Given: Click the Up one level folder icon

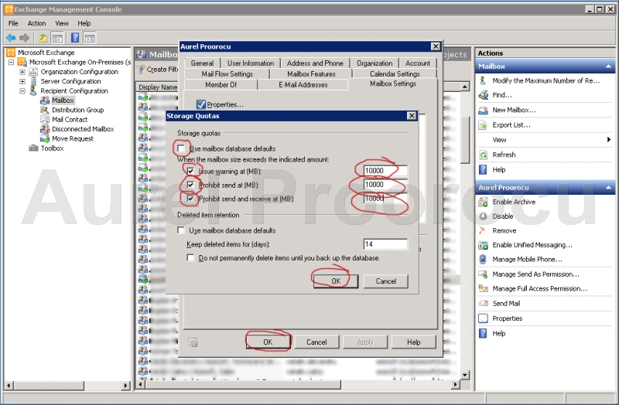Looking at the screenshot, I should (43, 38).
